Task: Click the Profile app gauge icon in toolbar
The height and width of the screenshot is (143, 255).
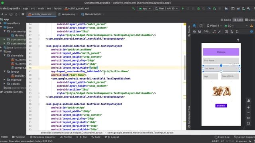Action: pyautogui.click(x=209, y=8)
